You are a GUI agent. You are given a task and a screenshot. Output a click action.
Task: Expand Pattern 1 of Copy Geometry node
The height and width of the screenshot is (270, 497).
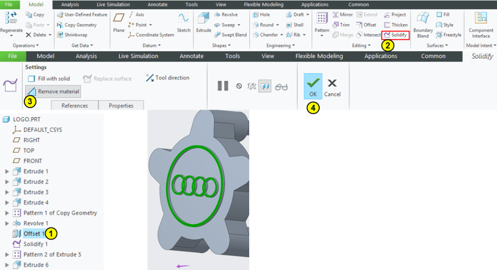tap(7, 213)
